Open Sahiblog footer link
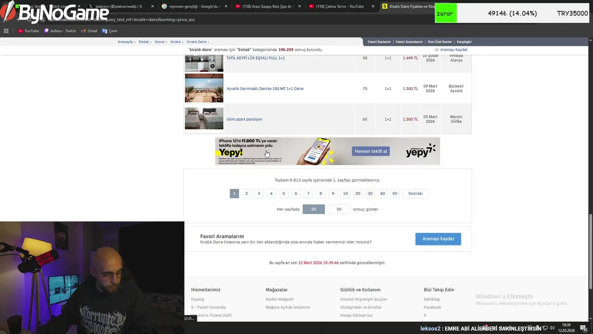This screenshot has height=334, width=593. pyautogui.click(x=432, y=299)
